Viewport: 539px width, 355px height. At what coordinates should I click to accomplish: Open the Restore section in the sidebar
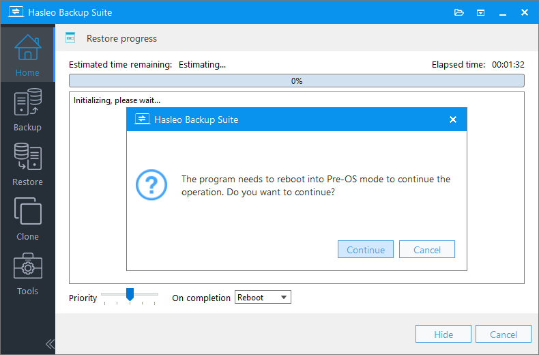coord(27,165)
